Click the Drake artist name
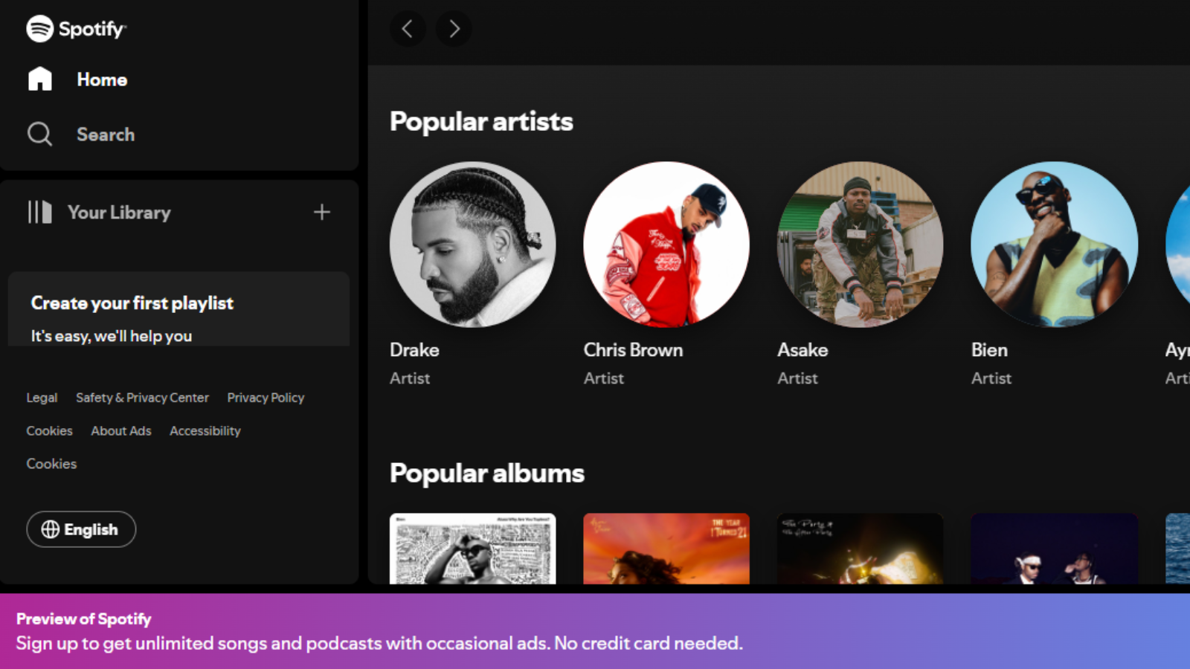 pyautogui.click(x=414, y=350)
